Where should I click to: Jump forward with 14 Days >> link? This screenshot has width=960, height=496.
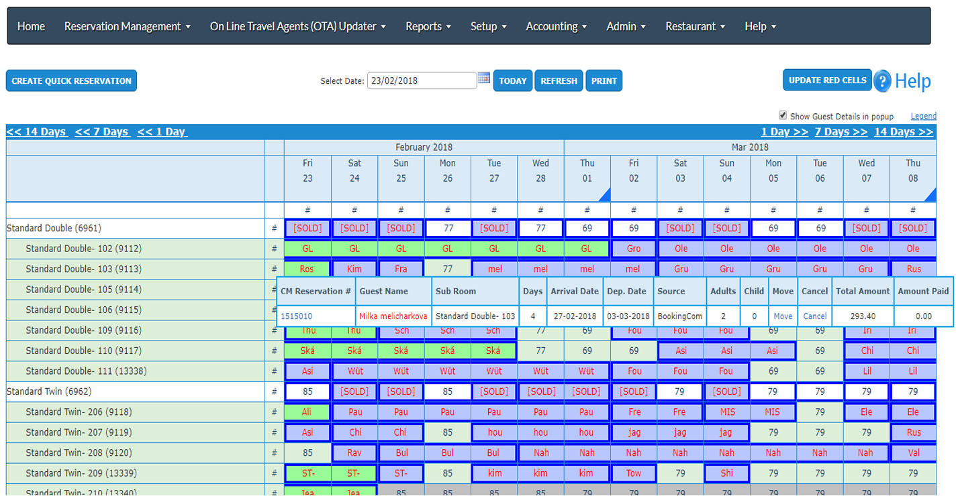[x=903, y=132]
